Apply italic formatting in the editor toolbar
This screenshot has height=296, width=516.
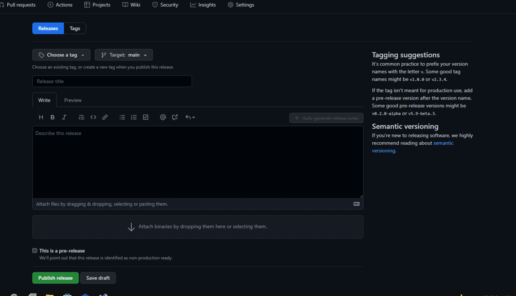click(64, 117)
